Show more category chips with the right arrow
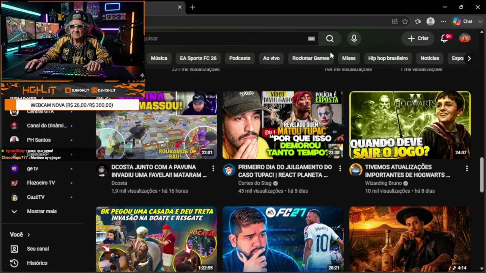486x273 pixels. [469, 58]
